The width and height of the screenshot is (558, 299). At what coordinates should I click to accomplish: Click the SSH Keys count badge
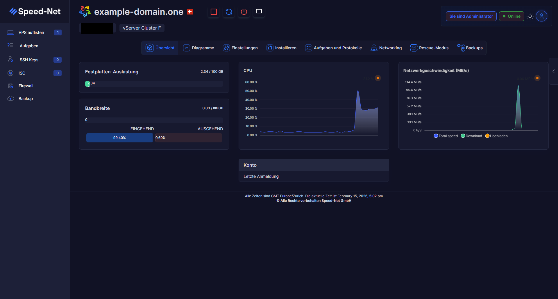coord(58,60)
